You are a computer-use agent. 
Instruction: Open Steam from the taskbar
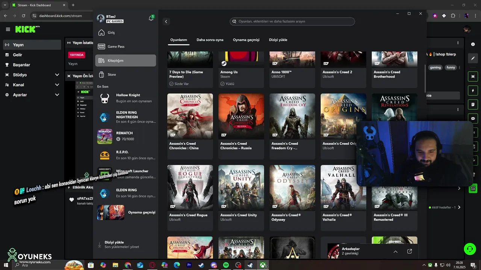point(201,265)
